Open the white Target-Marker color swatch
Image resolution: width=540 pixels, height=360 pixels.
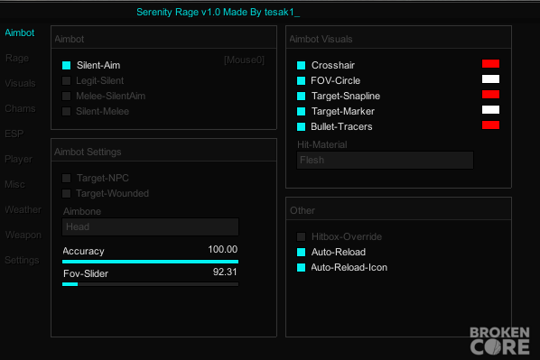point(490,110)
